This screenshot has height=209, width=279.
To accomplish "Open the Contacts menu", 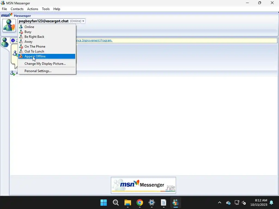I will pyautogui.click(x=17, y=9).
